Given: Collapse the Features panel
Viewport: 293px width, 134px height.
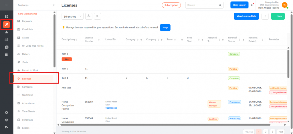Looking at the screenshot, I should (x=54, y=5).
